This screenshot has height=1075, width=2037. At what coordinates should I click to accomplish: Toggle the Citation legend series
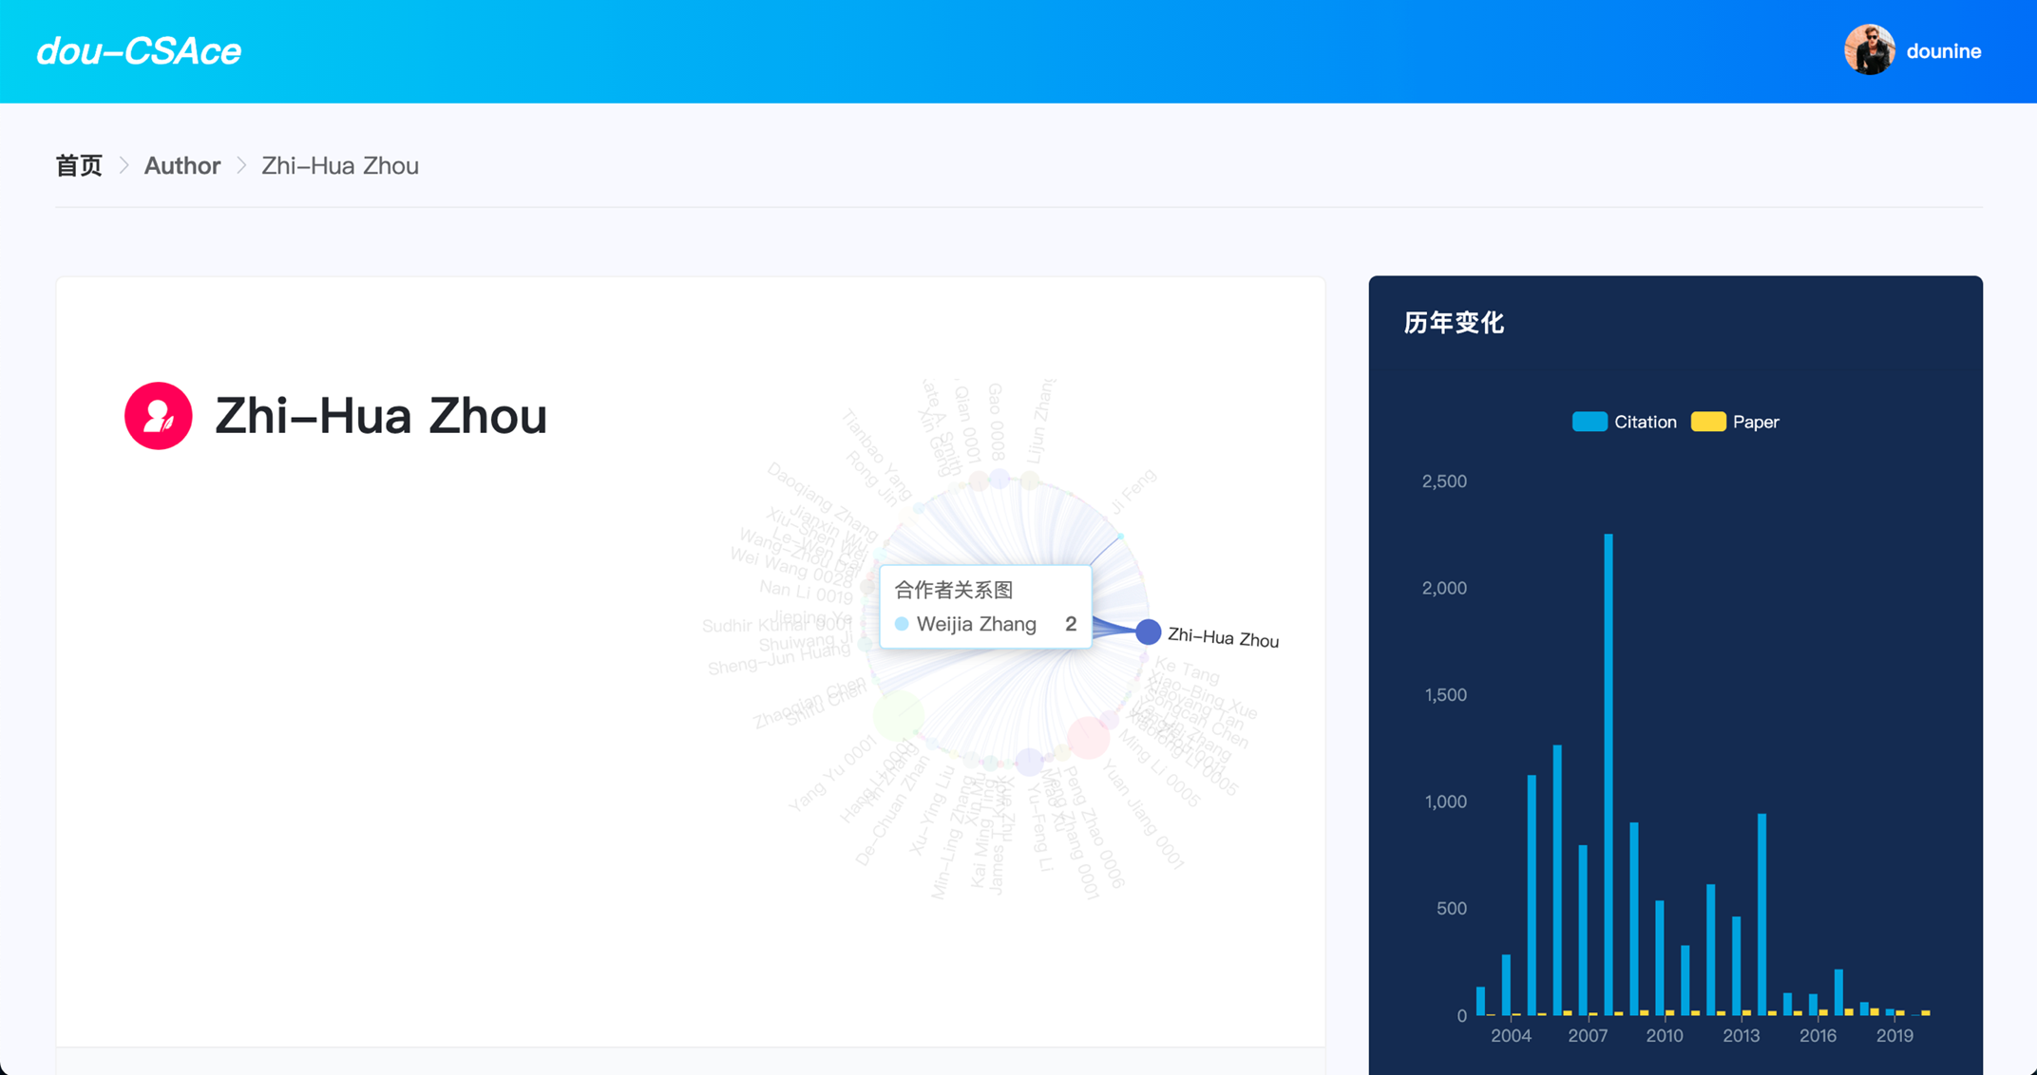point(1645,422)
